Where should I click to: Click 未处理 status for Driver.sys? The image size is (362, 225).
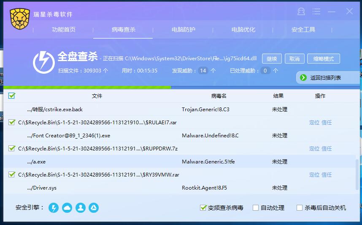pos(280,188)
